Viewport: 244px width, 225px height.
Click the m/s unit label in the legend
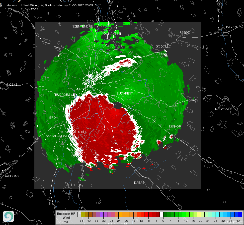pyautogui.click(x=66, y=221)
